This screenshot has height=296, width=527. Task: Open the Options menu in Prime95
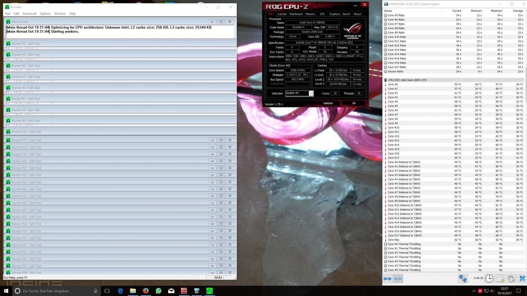(x=45, y=13)
